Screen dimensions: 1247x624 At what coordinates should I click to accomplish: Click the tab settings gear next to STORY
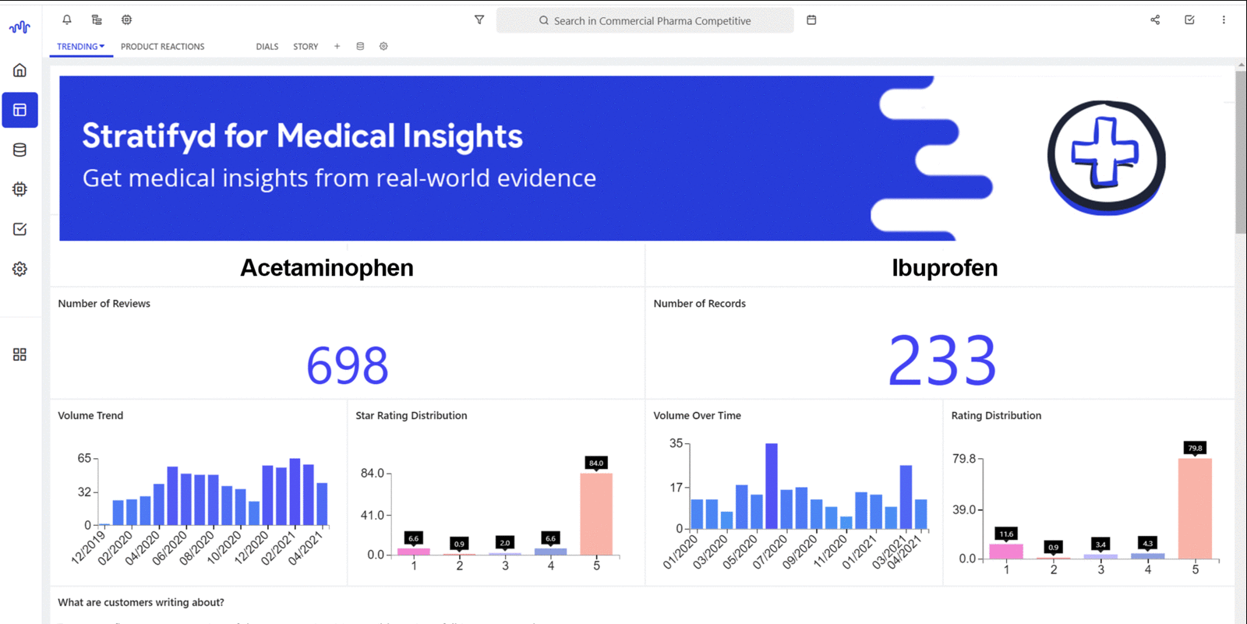click(x=383, y=47)
